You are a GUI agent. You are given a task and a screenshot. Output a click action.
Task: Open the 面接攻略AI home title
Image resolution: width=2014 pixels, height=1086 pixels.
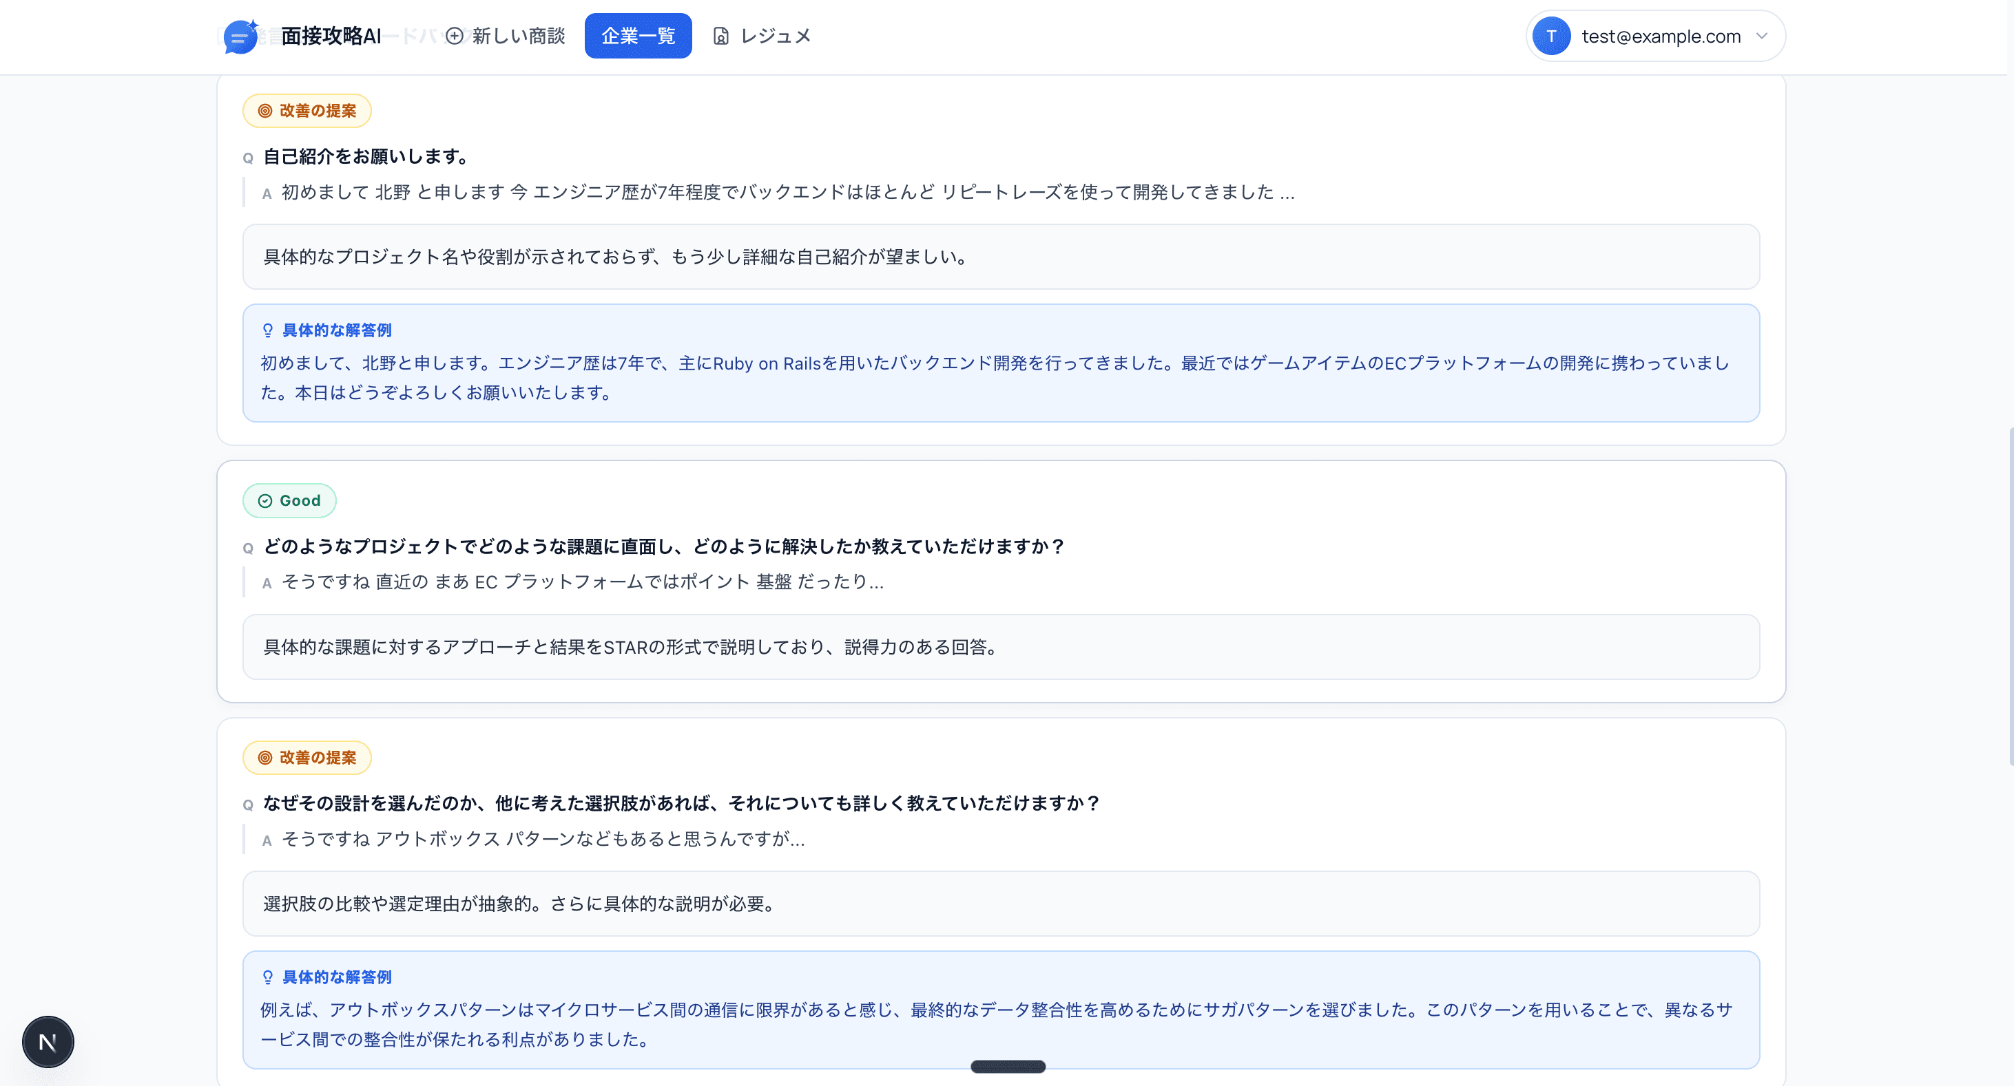point(331,36)
